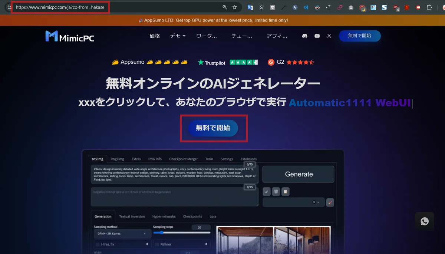Click the round cursor-arrow extension icon
Screen dimensions: 445x254
coord(295,7)
